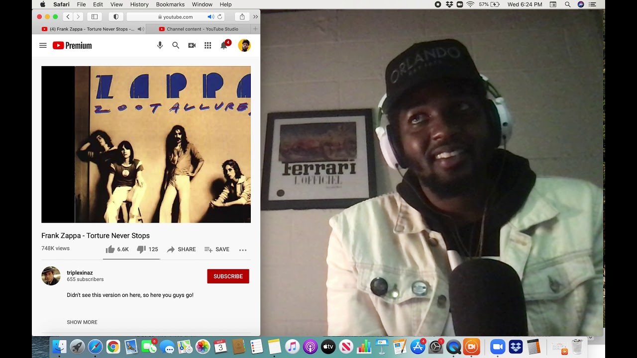This screenshot has height=358, width=637.
Task: Open Trash in the Dock
Action: coord(577,347)
